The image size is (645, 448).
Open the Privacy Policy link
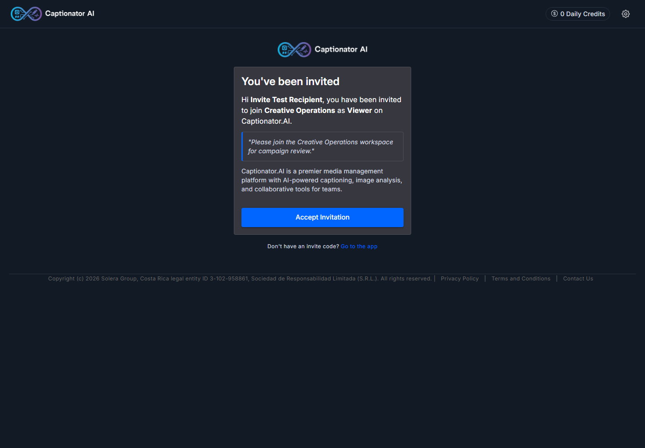tap(460, 279)
